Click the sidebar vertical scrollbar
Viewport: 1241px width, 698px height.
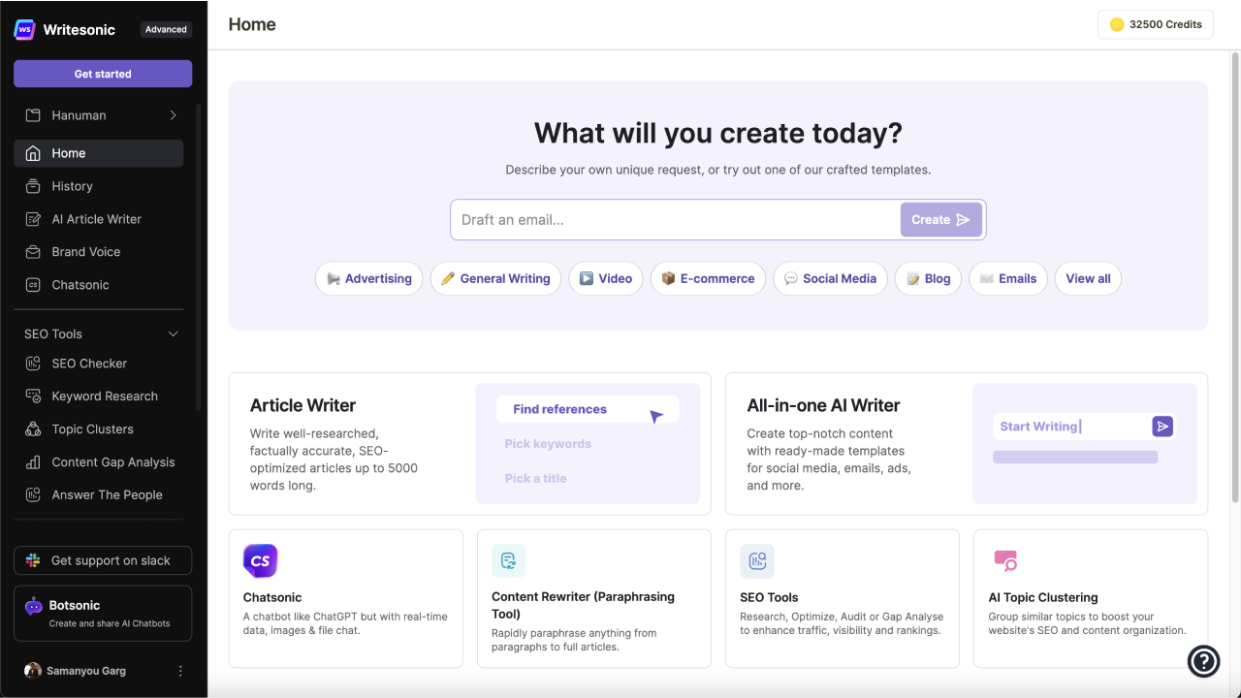pyautogui.click(x=199, y=257)
